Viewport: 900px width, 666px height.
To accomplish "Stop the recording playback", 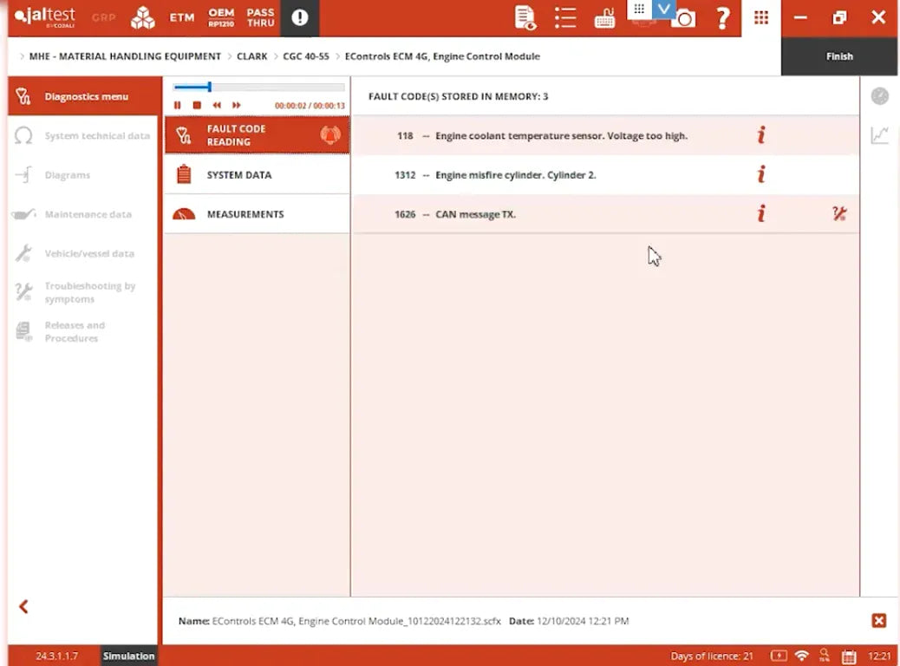I will point(197,105).
